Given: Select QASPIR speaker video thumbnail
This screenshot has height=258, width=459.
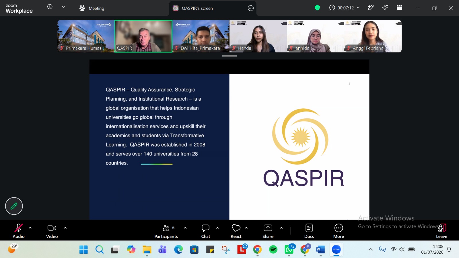Looking at the screenshot, I should tap(143, 36).
